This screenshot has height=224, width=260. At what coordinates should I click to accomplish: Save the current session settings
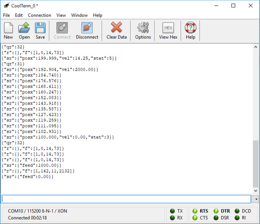click(x=40, y=30)
